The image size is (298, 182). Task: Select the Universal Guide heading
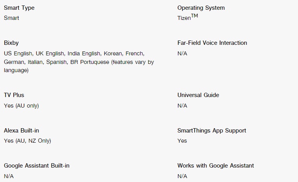[198, 95]
